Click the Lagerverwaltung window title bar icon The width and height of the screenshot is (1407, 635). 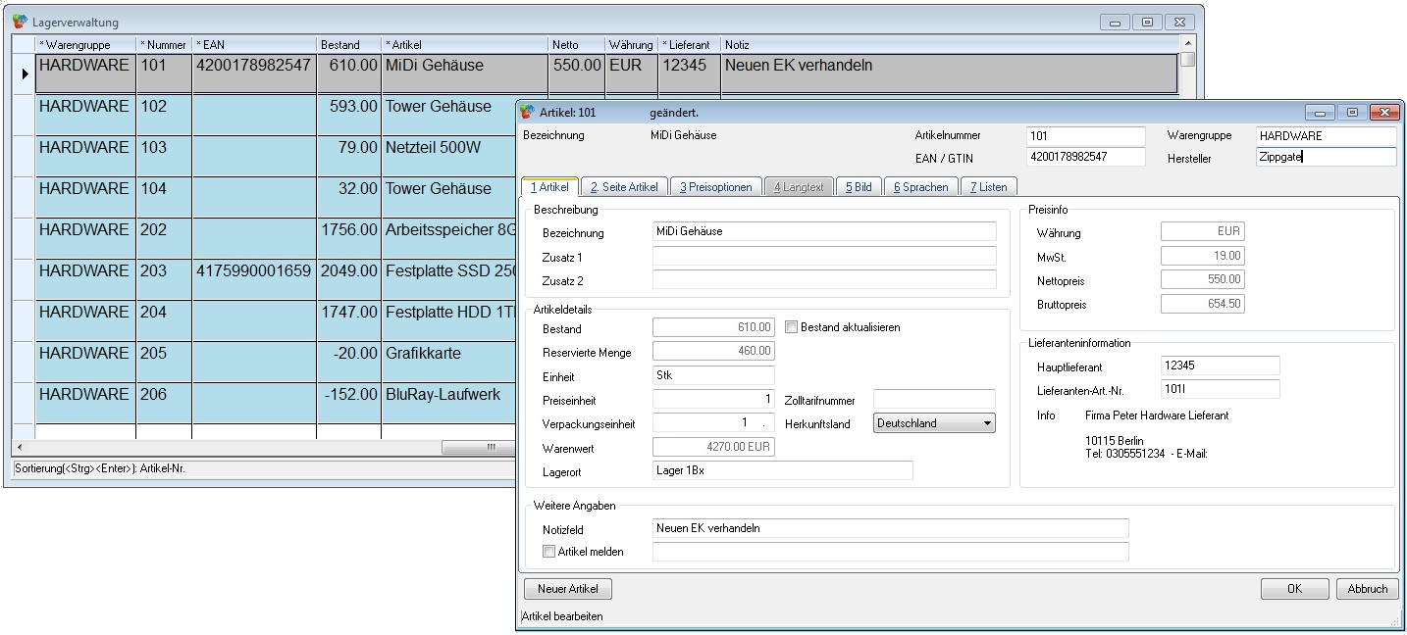click(x=20, y=21)
